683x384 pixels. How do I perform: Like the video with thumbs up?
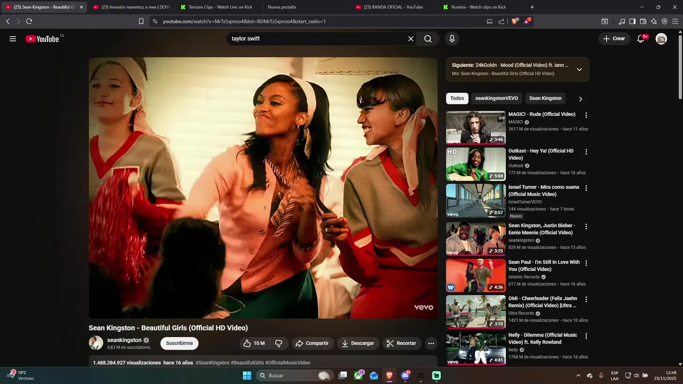coord(254,343)
